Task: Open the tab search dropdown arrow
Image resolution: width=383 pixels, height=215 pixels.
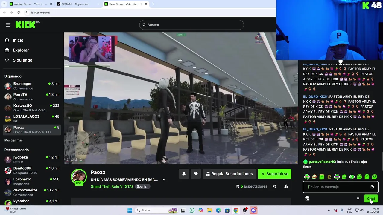Action: click(x=4, y=4)
